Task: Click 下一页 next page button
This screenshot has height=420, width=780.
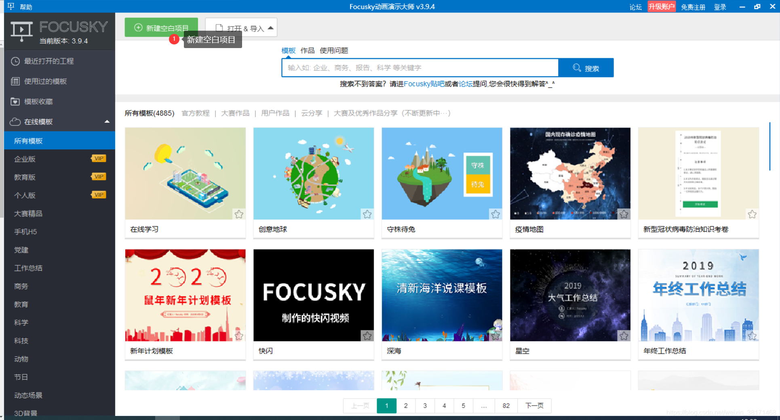Action: pyautogui.click(x=534, y=405)
